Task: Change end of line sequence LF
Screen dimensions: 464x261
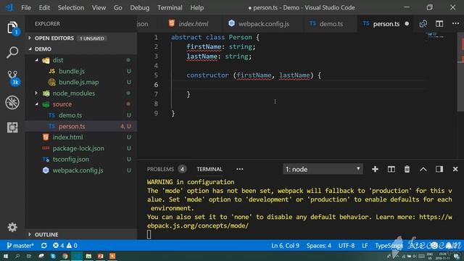Action: click(365, 246)
